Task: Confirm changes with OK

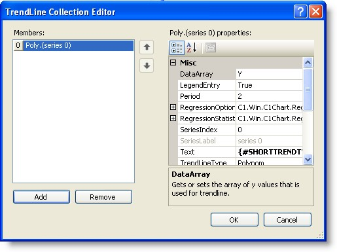Action: click(x=234, y=220)
